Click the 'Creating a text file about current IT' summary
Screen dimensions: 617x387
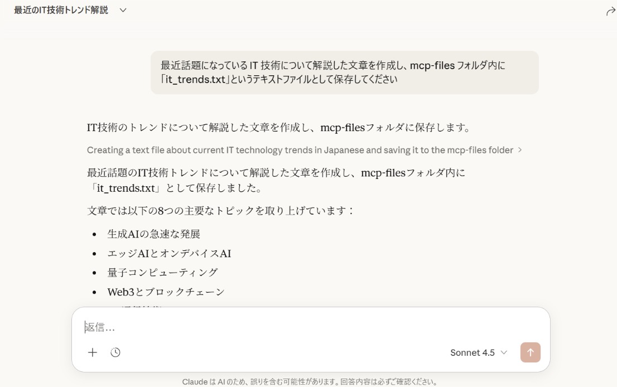(x=300, y=150)
